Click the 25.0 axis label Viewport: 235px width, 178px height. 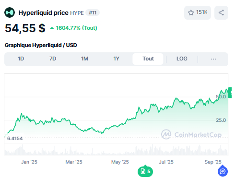pyautogui.click(x=221, y=120)
